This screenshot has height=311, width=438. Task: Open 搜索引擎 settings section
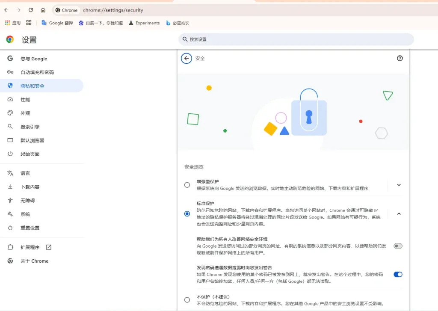pyautogui.click(x=42, y=127)
